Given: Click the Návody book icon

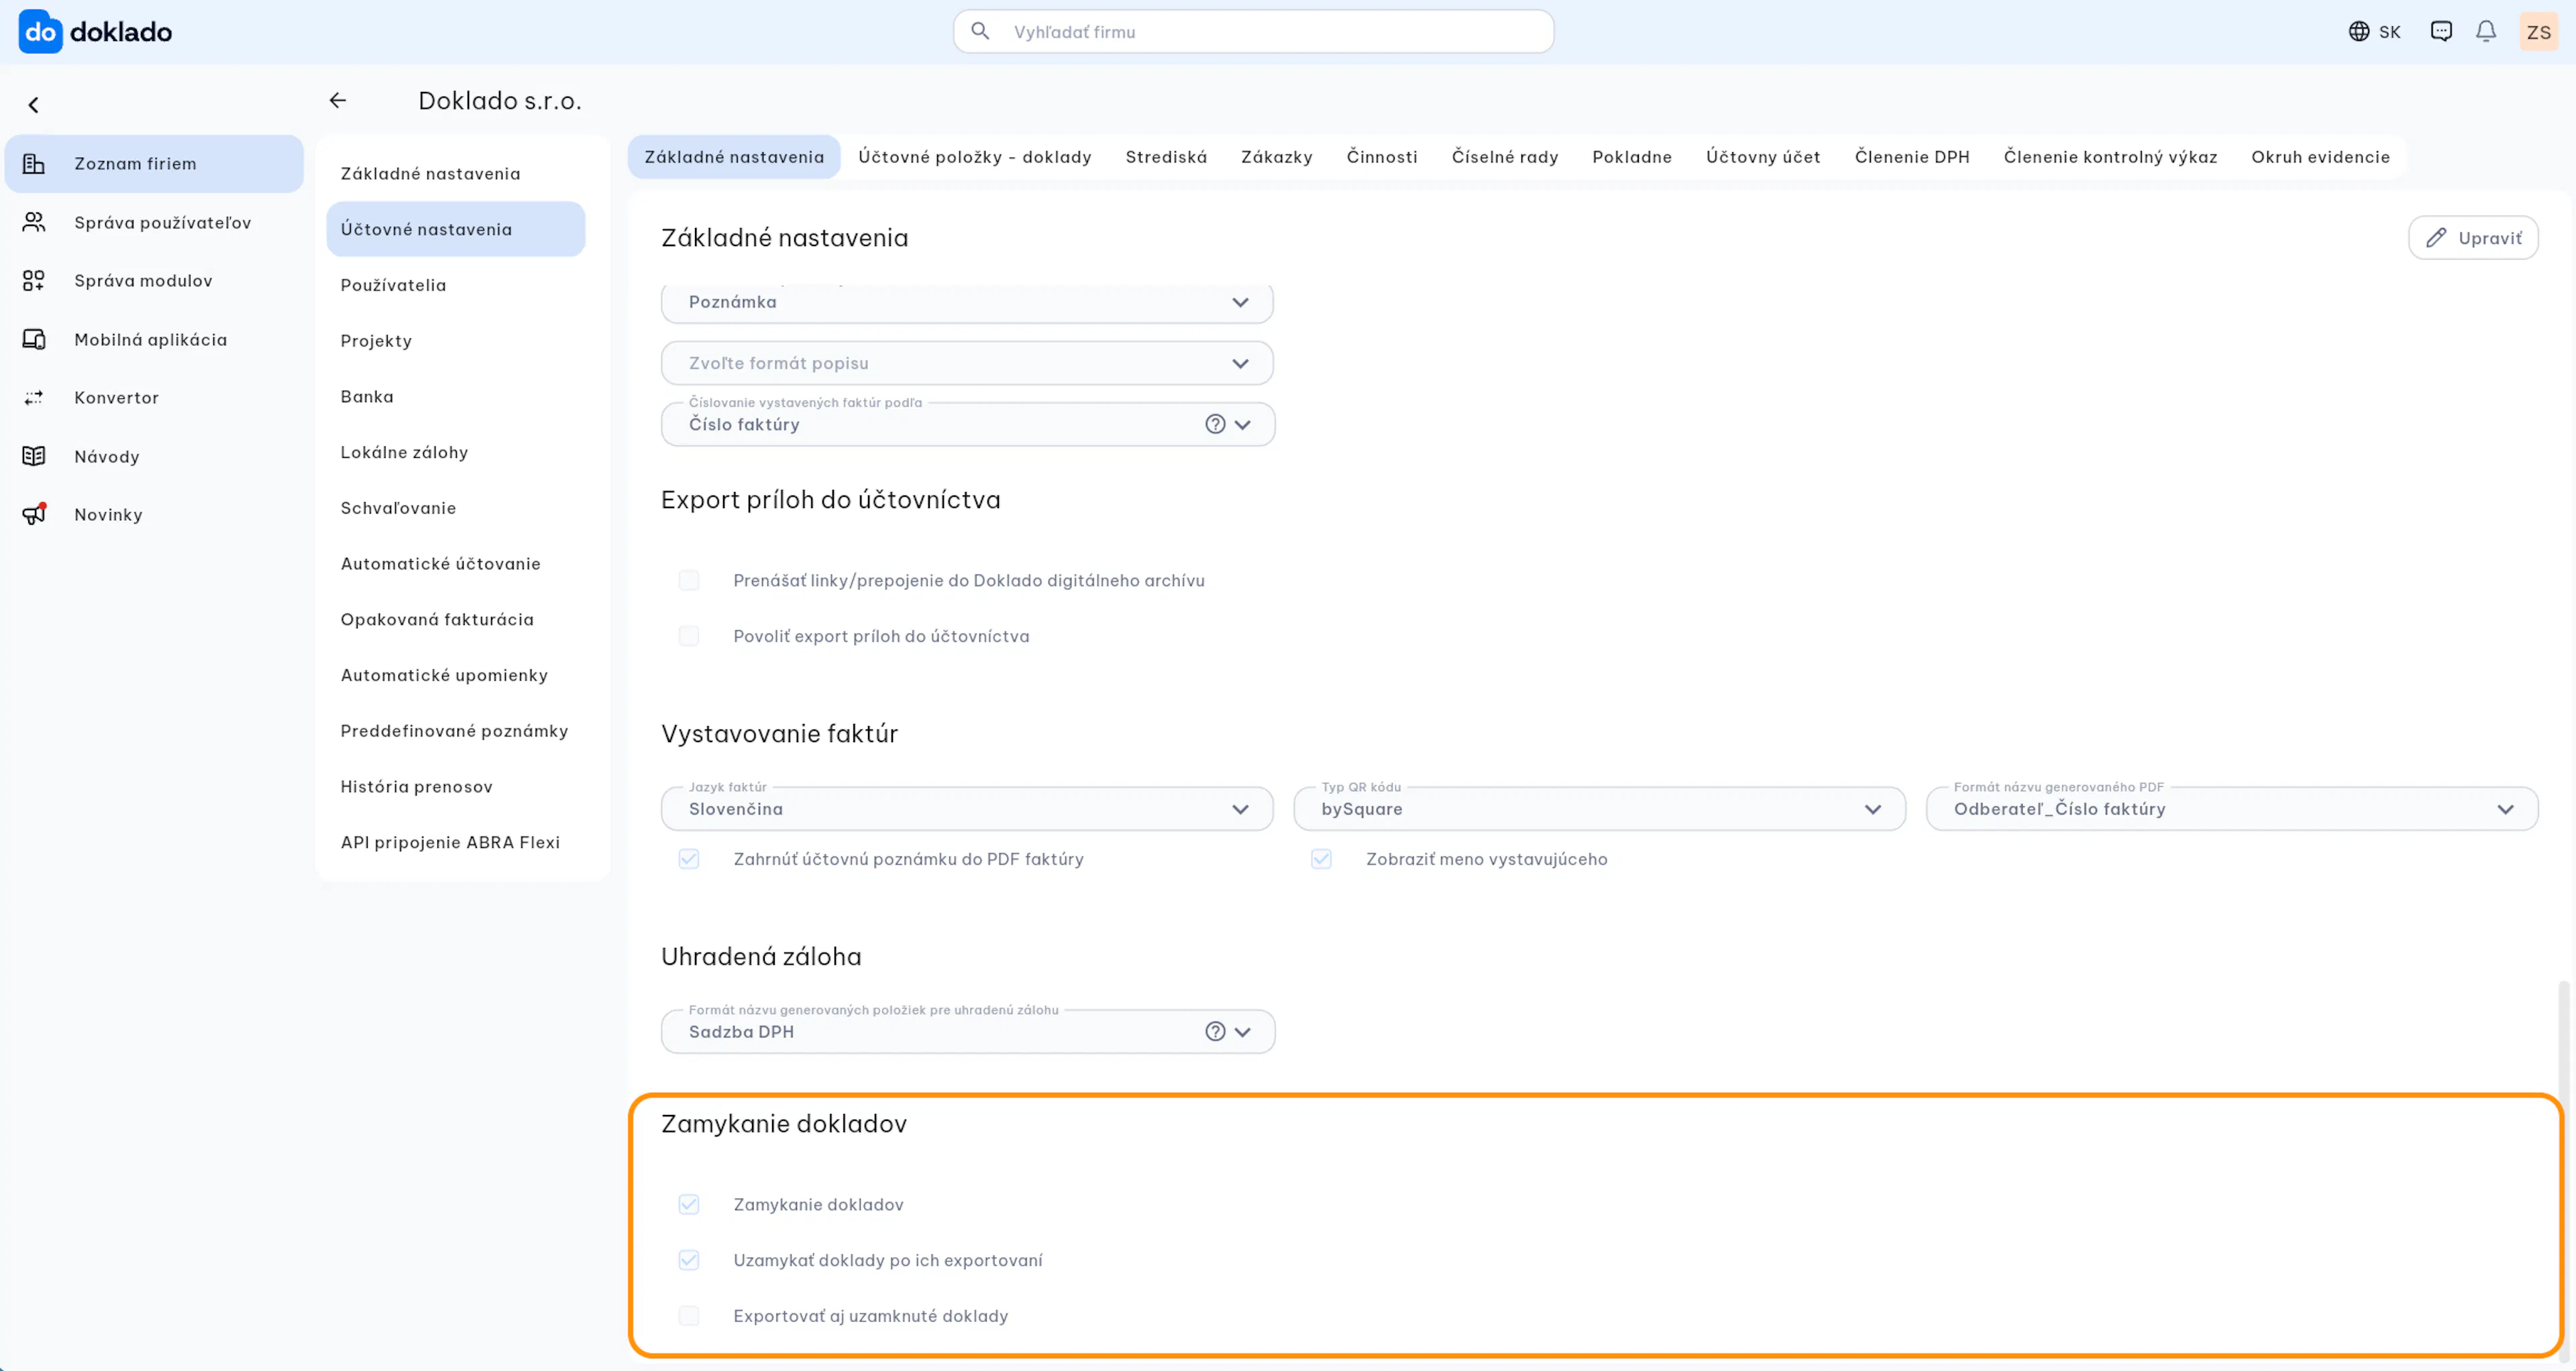Looking at the screenshot, I should click(33, 457).
